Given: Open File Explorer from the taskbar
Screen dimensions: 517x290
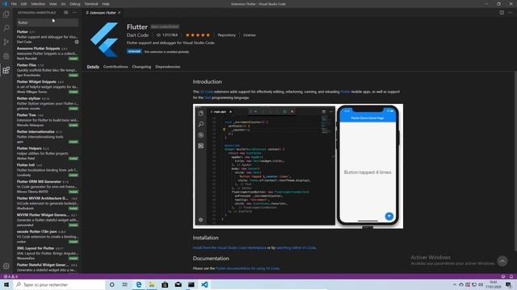Looking at the screenshot, I should 152,284.
